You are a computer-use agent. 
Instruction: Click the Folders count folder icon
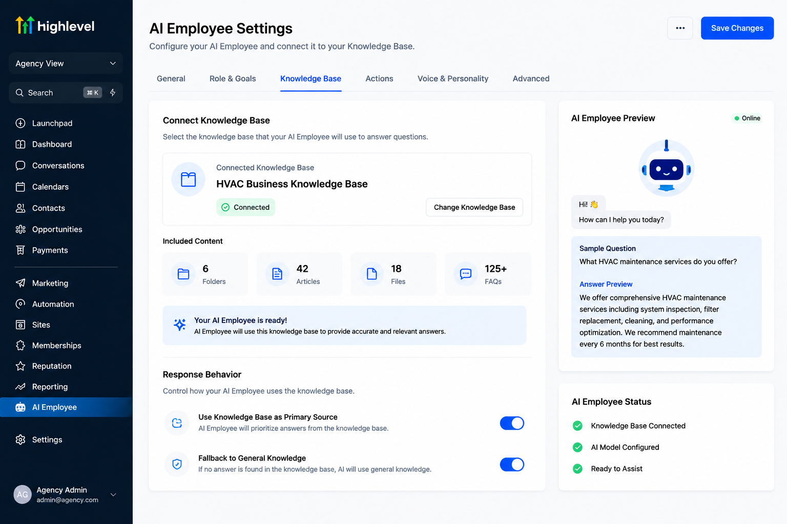183,274
